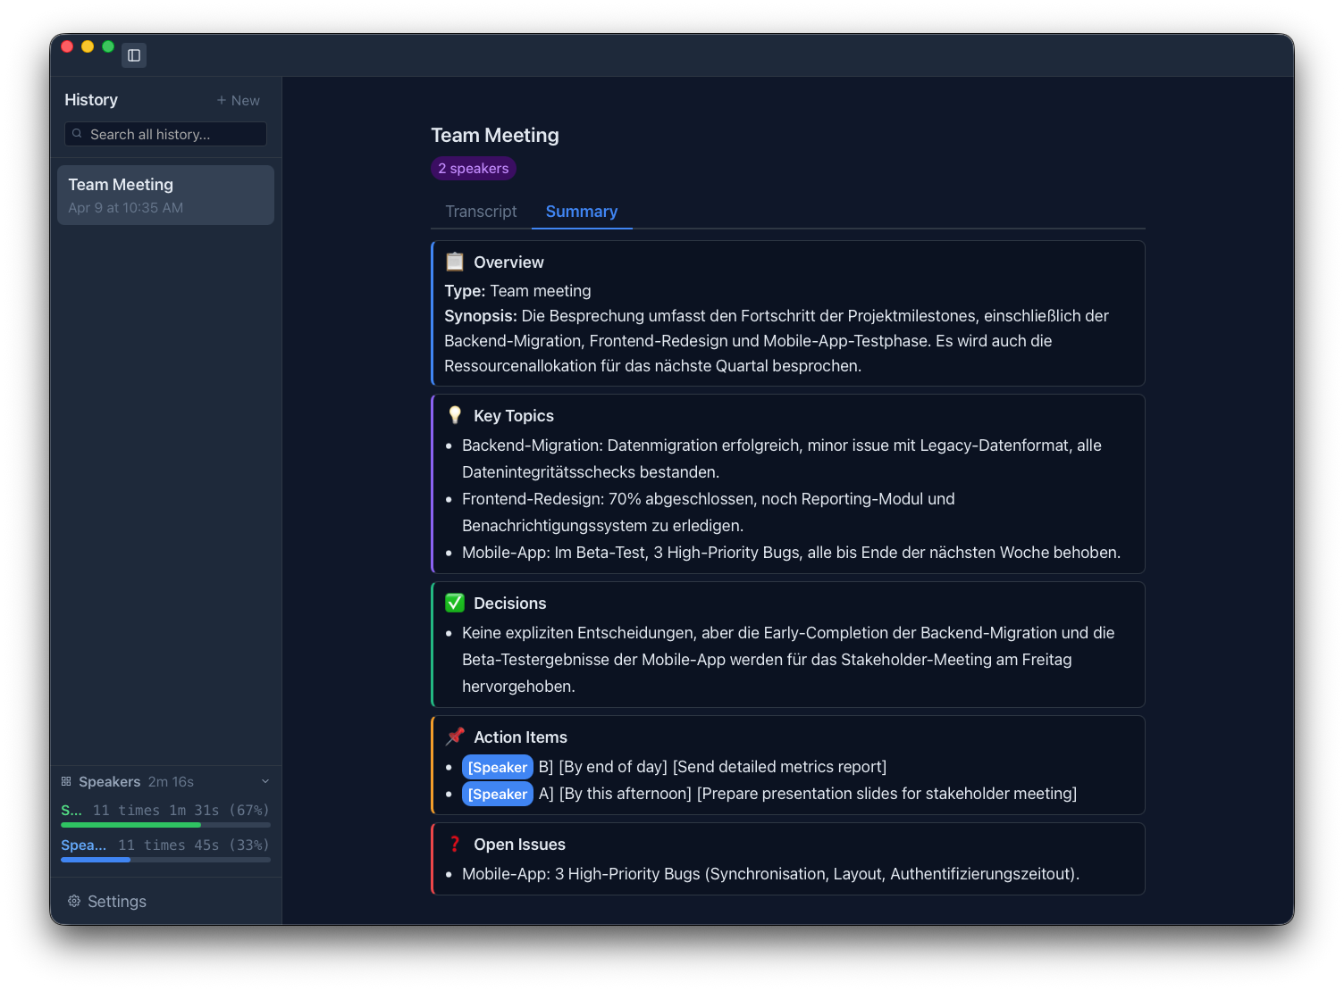The image size is (1344, 991).
Task: Click the Speakers grid icon
Action: [66, 781]
